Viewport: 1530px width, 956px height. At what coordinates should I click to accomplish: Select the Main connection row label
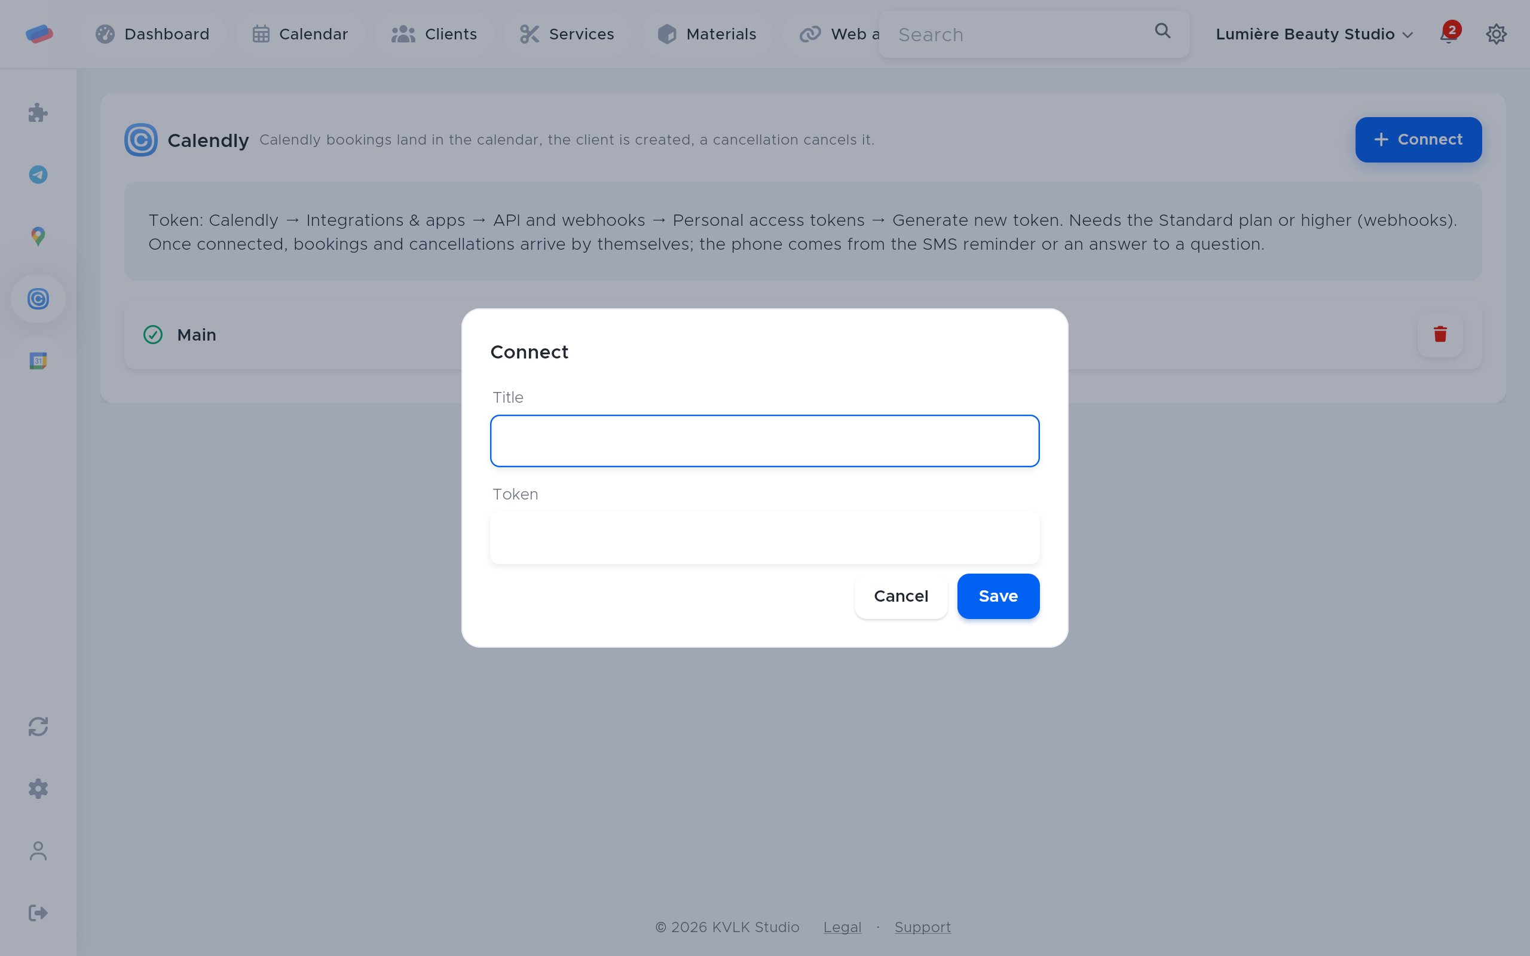coord(197,335)
